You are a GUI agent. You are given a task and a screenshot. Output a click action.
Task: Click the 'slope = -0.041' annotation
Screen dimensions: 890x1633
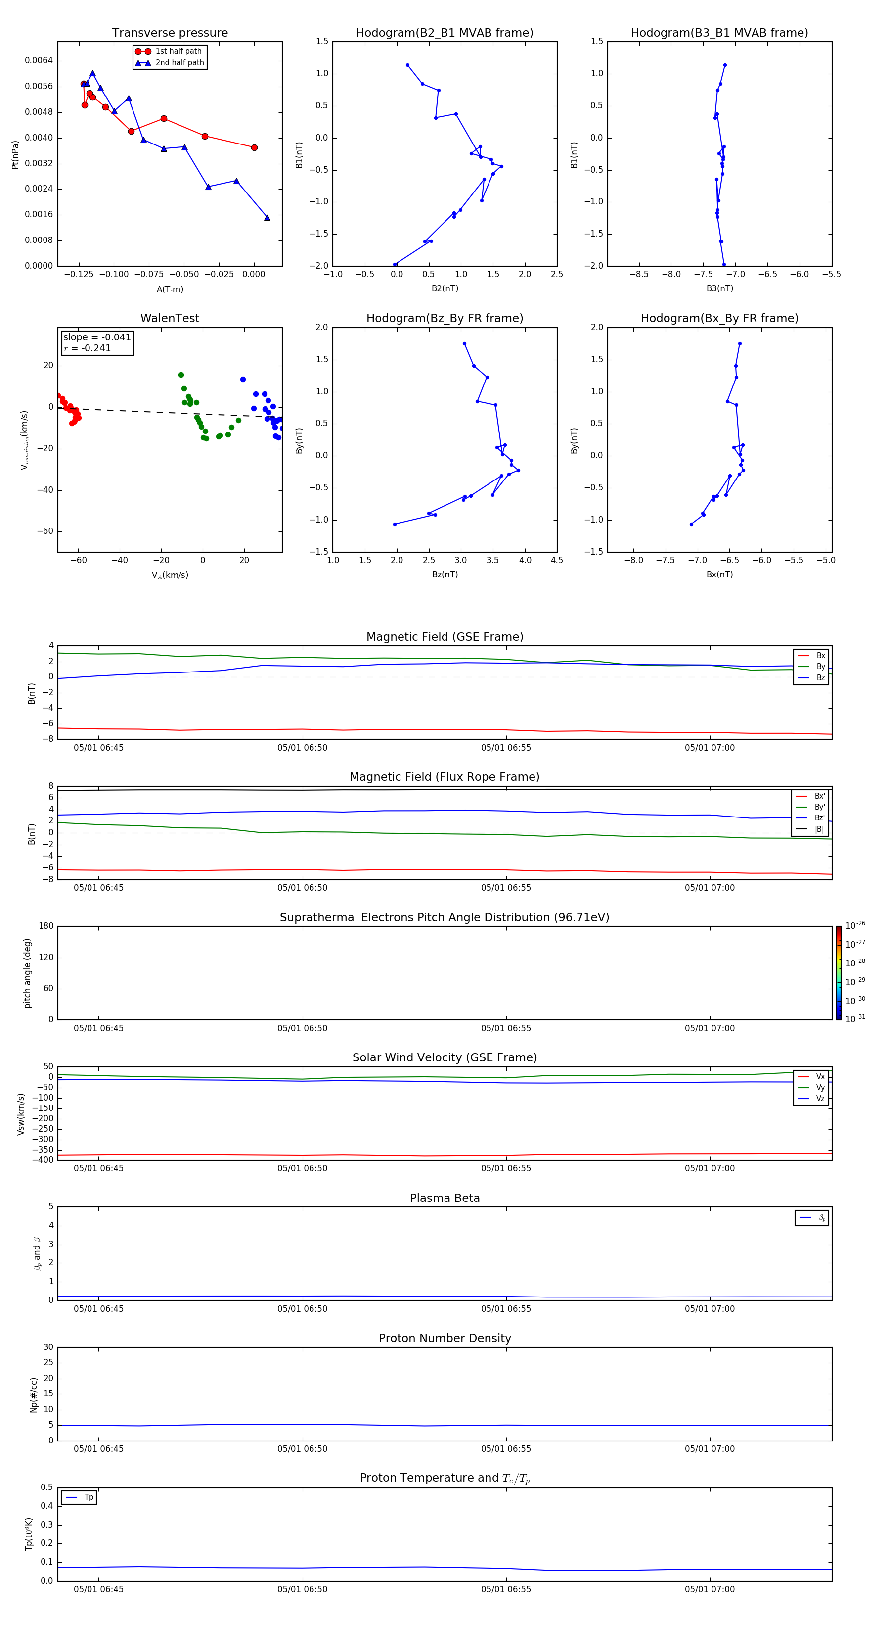click(97, 337)
